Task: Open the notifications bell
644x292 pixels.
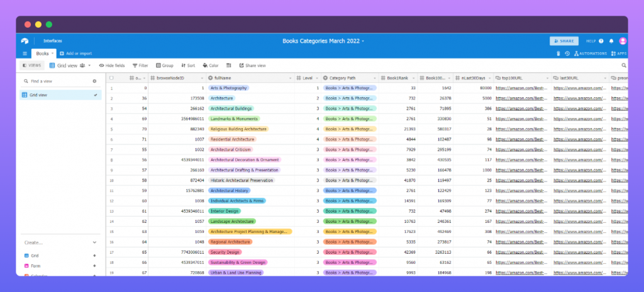Action: 611,41
